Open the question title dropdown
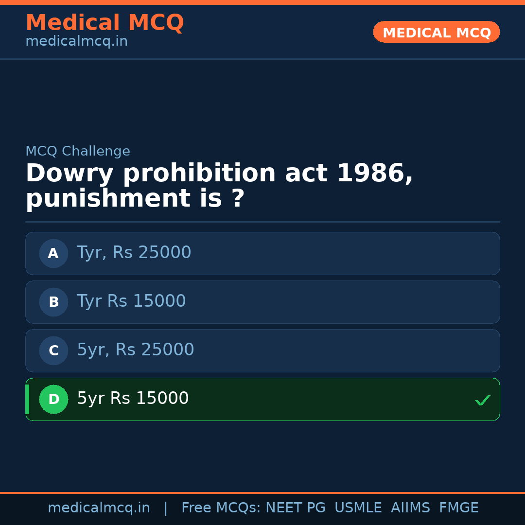525x525 pixels. (x=219, y=185)
